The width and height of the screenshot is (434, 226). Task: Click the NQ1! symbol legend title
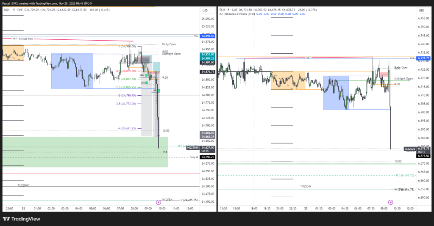coord(9,9)
